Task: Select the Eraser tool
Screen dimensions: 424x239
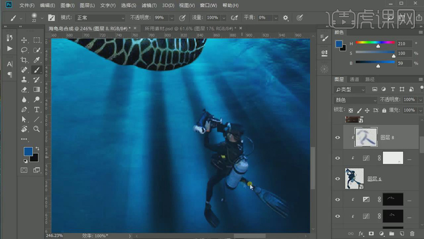Action: pos(24,89)
